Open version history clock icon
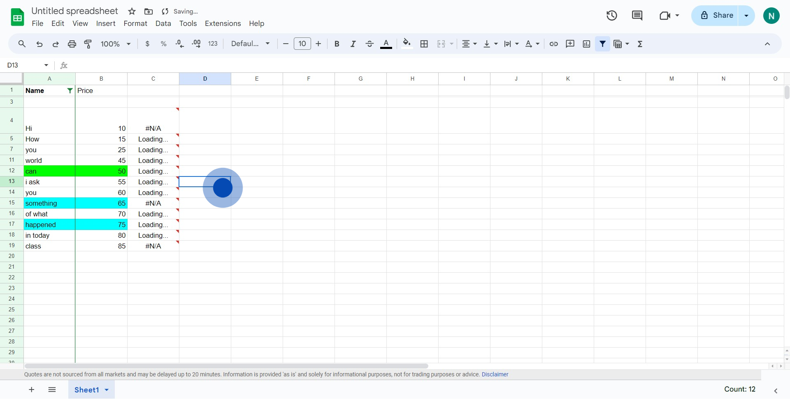Image resolution: width=790 pixels, height=399 pixels. [612, 16]
